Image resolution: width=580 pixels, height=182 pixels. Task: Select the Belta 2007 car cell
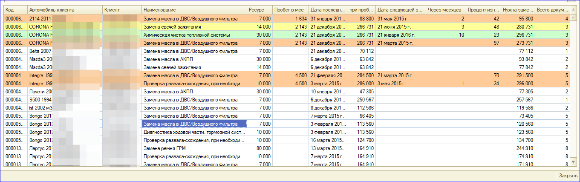[x=65, y=51]
